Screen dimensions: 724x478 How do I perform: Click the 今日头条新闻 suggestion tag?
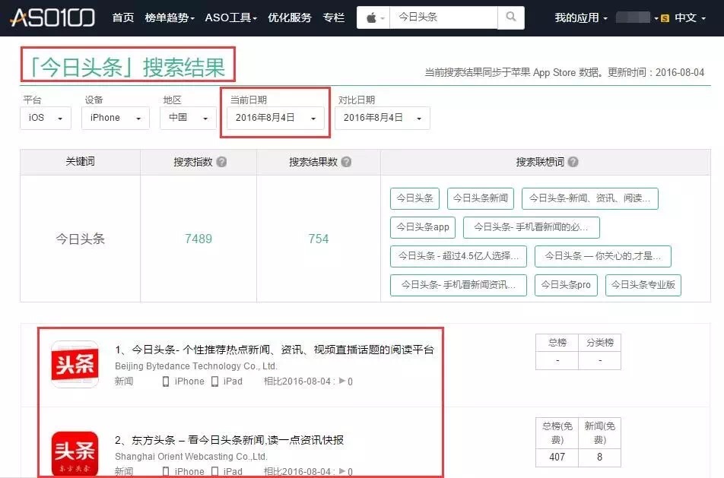(480, 198)
